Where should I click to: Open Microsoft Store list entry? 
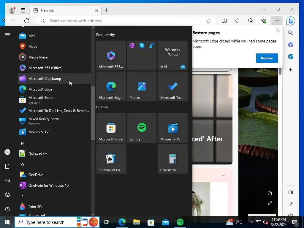(54, 100)
